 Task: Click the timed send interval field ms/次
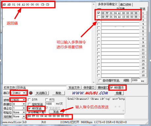[50, 104]
